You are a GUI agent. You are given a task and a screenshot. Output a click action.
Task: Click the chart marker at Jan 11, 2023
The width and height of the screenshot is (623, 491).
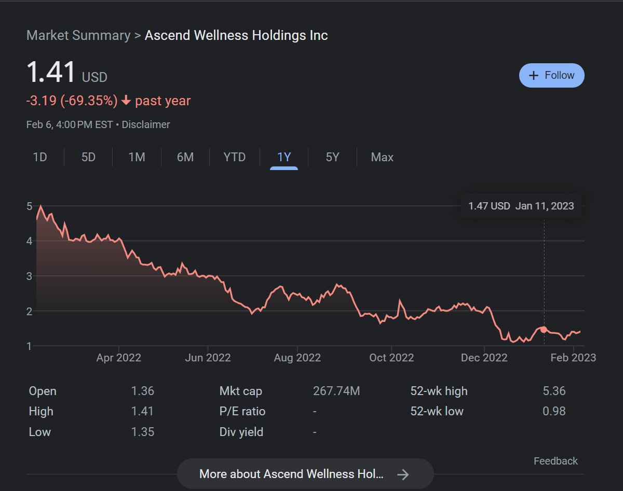(x=544, y=329)
